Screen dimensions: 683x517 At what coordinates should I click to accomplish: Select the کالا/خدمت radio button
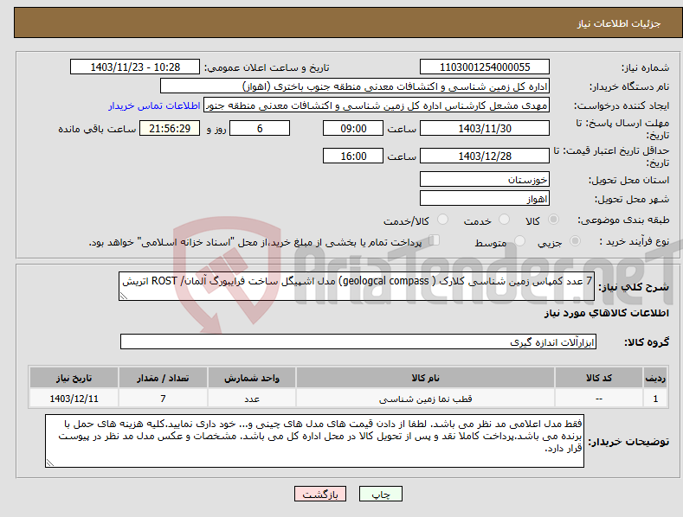click(x=442, y=220)
